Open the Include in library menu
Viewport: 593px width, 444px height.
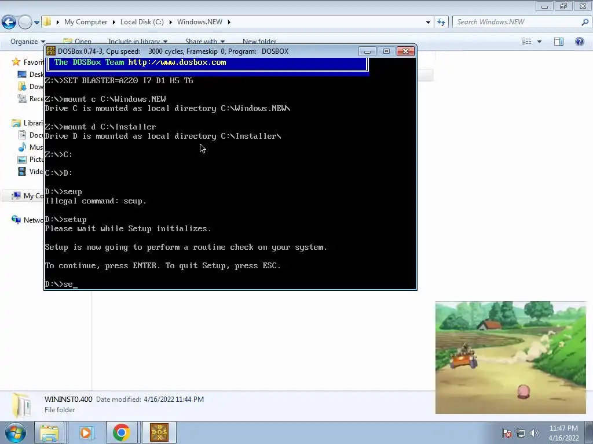(x=138, y=42)
